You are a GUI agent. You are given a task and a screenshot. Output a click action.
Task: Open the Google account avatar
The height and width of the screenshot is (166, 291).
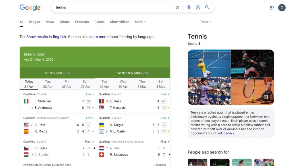[x=282, y=8]
